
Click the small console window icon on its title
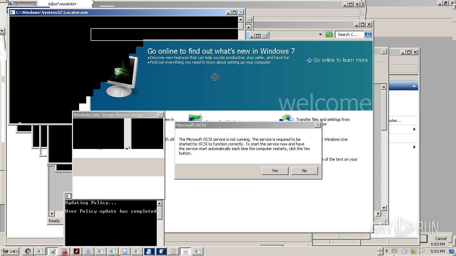coord(68,196)
